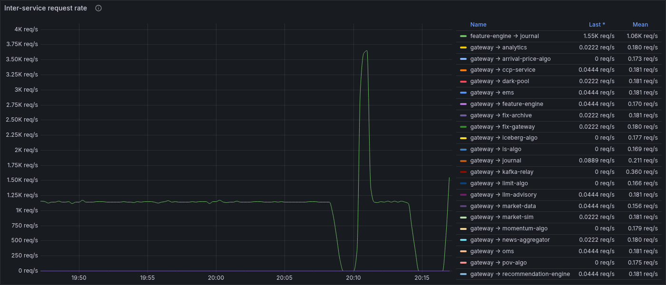
Task: Click color swatch for gateway → ccp-service
Action: tap(463, 70)
